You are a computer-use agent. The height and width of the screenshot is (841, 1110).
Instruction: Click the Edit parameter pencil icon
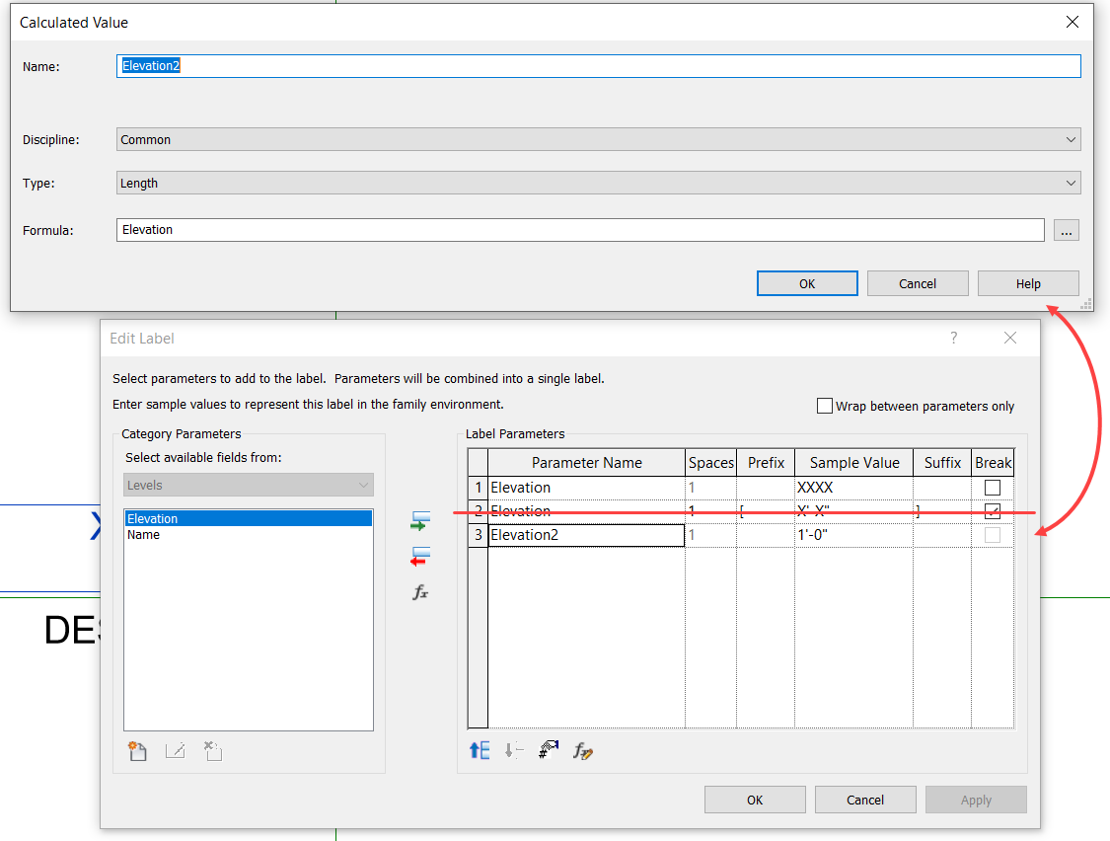pos(175,751)
